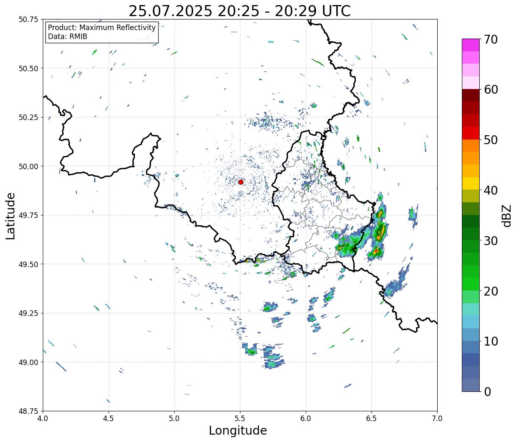Click the longitude tick label 4.0
Viewport: 517px width, 441px height.
43,419
